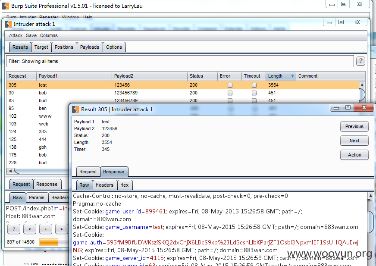Click the Intruder attack 1 window logo icon
Viewport: 376px width, 266px height.
(8, 24)
